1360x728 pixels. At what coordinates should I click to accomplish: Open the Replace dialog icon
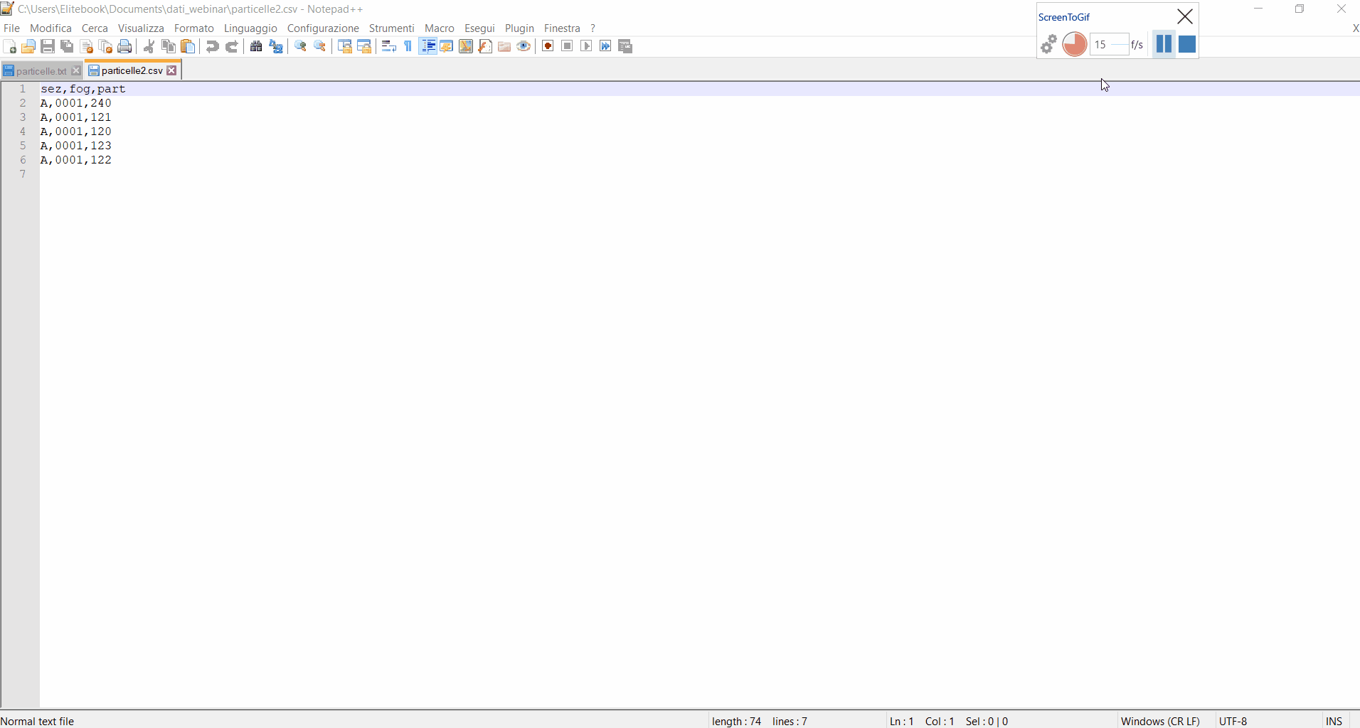[x=276, y=46]
